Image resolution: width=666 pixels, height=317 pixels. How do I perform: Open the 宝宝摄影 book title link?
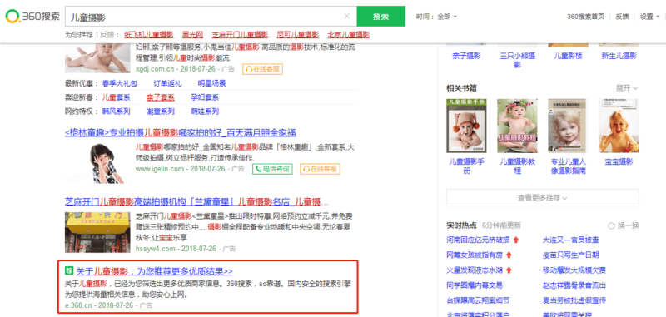(619, 161)
